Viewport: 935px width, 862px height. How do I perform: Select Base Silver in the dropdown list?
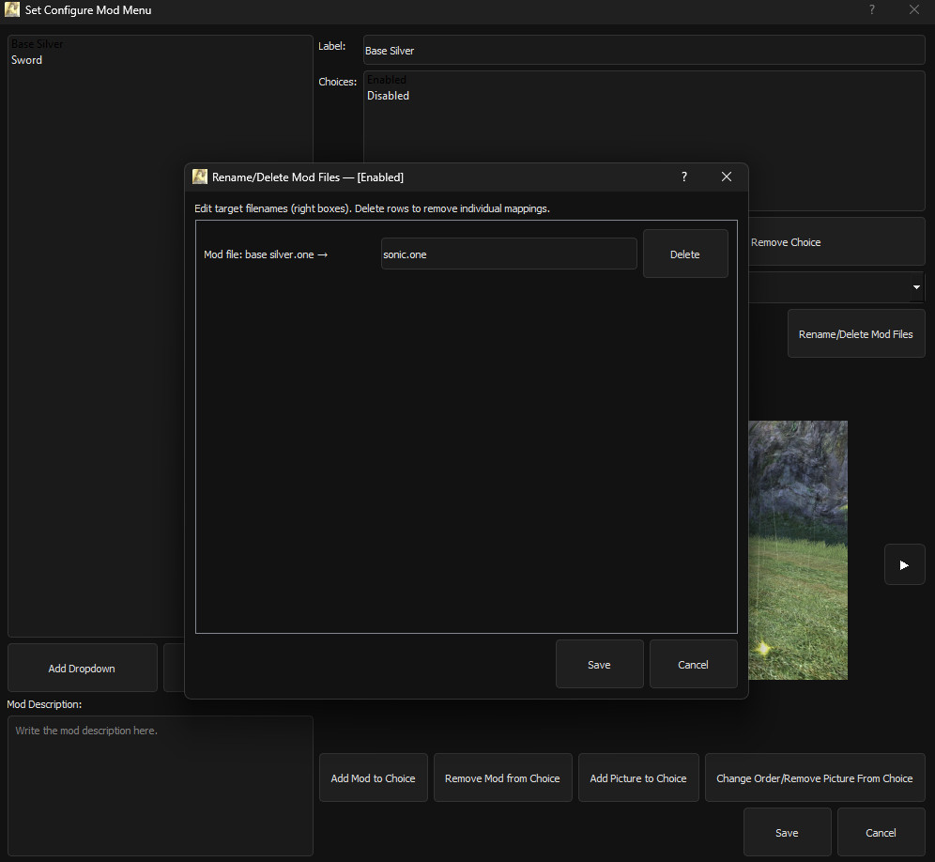pyautogui.click(x=37, y=43)
